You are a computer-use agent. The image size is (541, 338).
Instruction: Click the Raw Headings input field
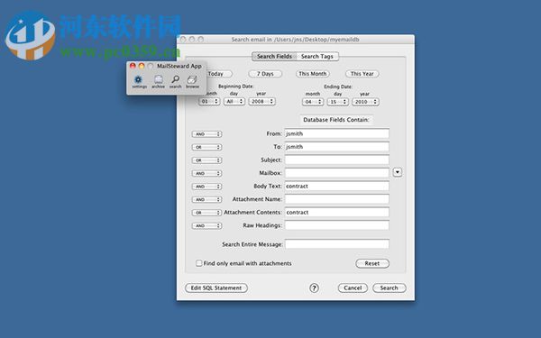[336, 225]
